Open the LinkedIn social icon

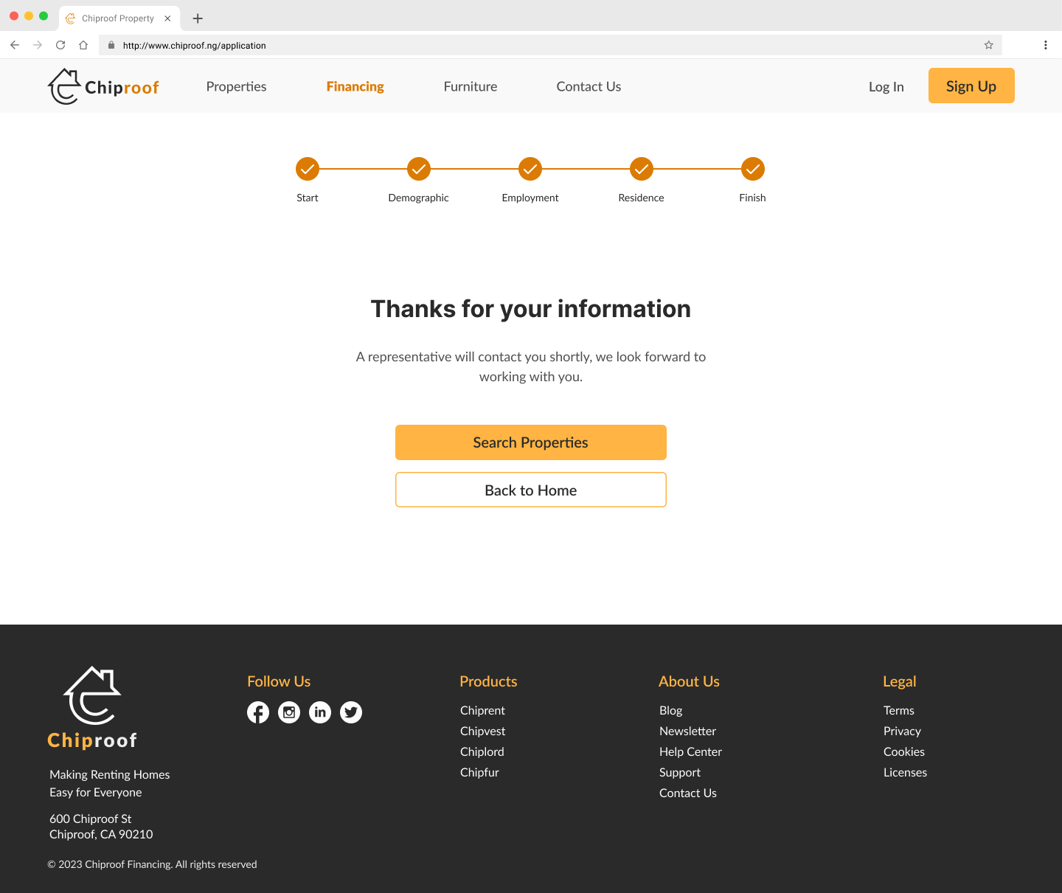pos(320,712)
